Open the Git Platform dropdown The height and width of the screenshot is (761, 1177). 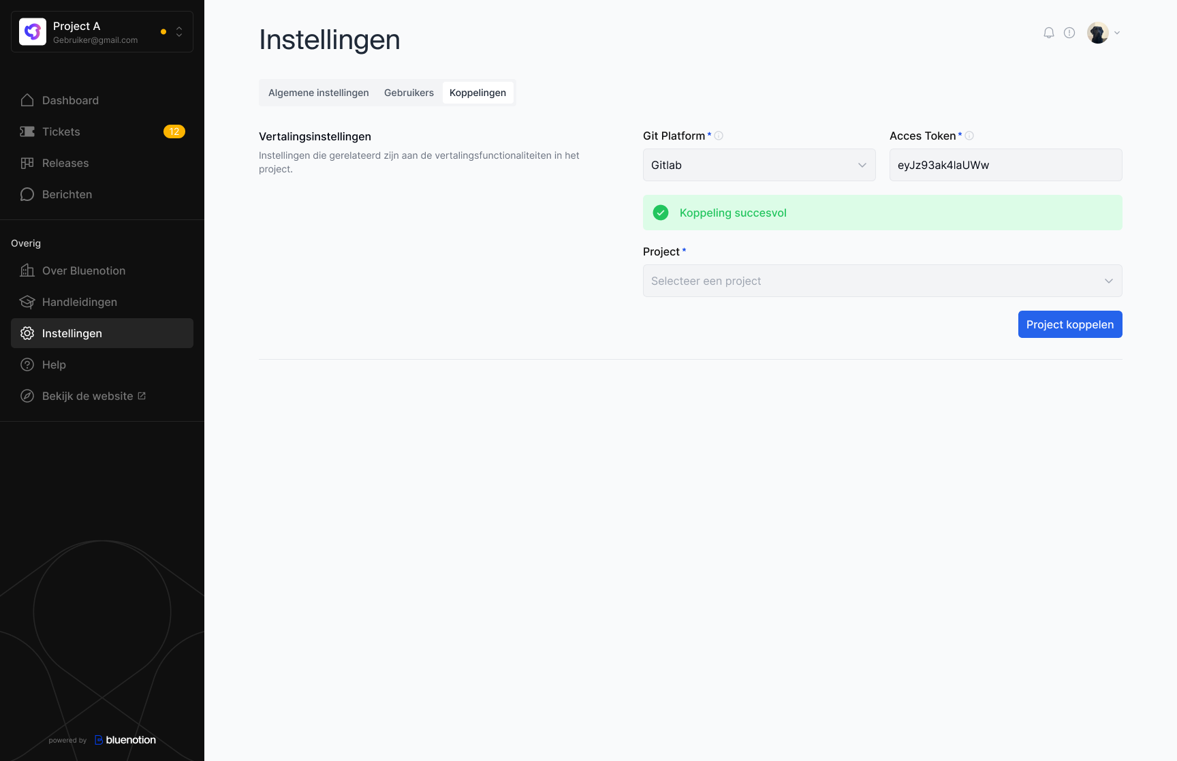(759, 165)
